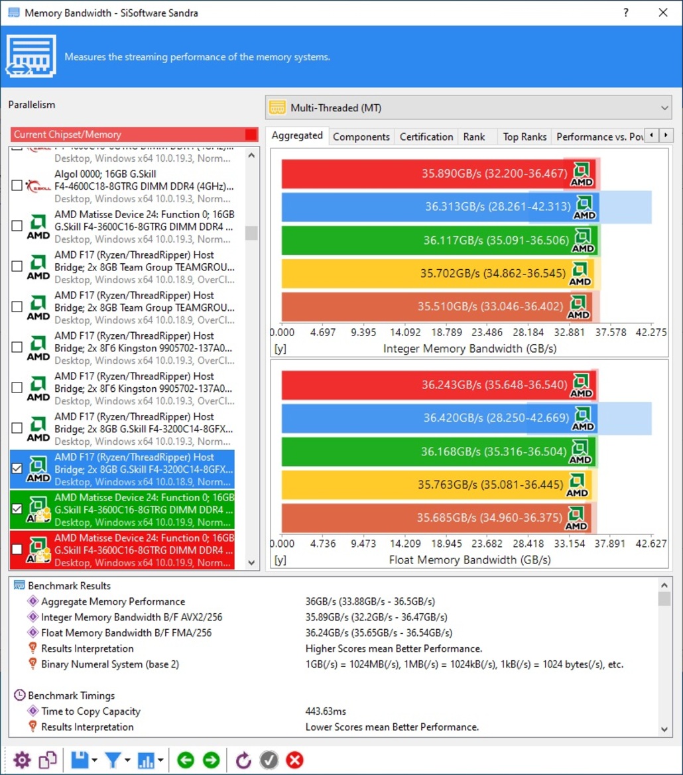683x775 pixels.
Task: Open the Performance vs. Power tab
Action: click(599, 137)
